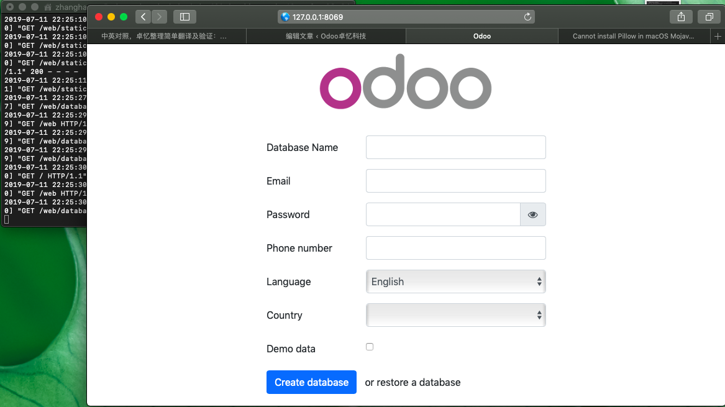Click the reload page icon
Screen dimensions: 725x407
coord(527,17)
